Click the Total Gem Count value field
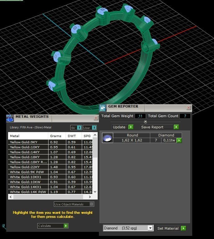Image resolution: width=214 pixels, height=239 pixels. coord(185,116)
